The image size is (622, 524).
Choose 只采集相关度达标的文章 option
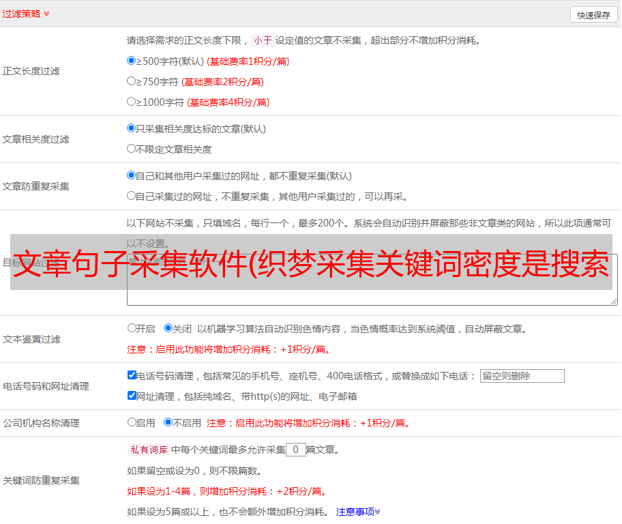(x=132, y=128)
